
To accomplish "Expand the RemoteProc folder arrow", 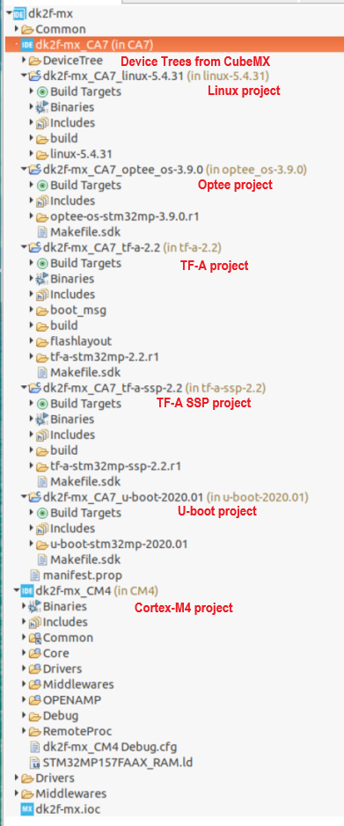I will tap(25, 731).
